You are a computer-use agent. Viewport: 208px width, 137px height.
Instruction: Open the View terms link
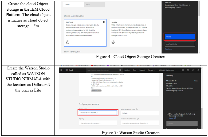point(168,49)
